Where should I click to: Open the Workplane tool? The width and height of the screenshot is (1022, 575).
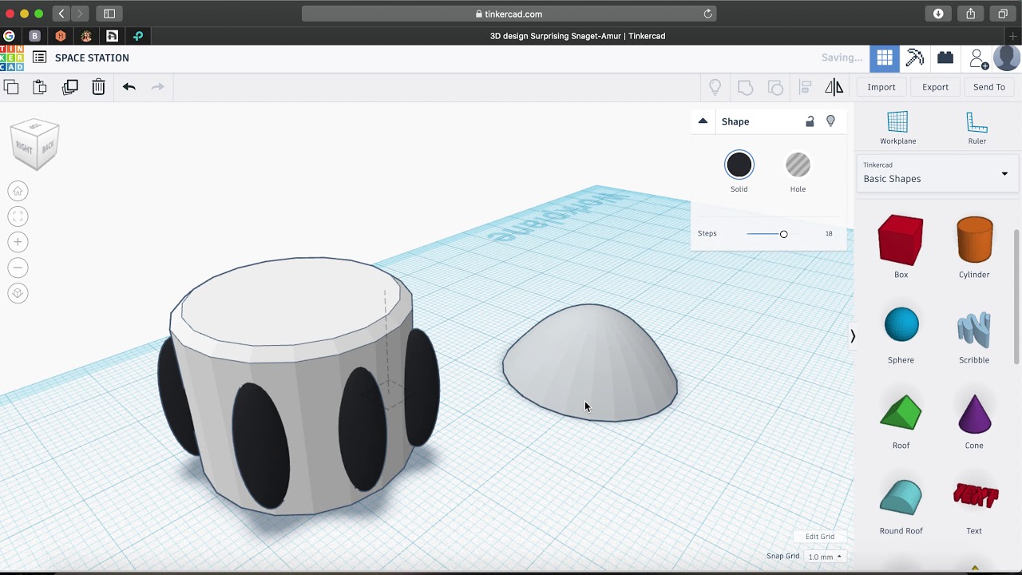point(897,128)
